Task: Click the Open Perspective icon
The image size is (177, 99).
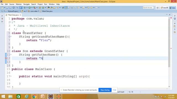Action: coord(158,8)
